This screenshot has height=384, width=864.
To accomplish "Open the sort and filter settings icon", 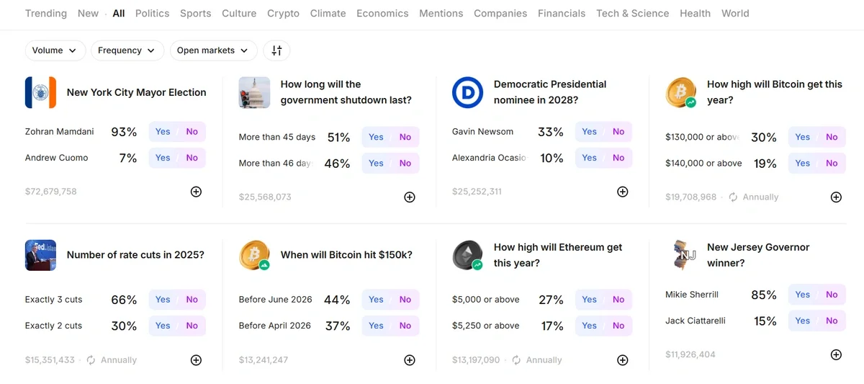I will click(276, 50).
